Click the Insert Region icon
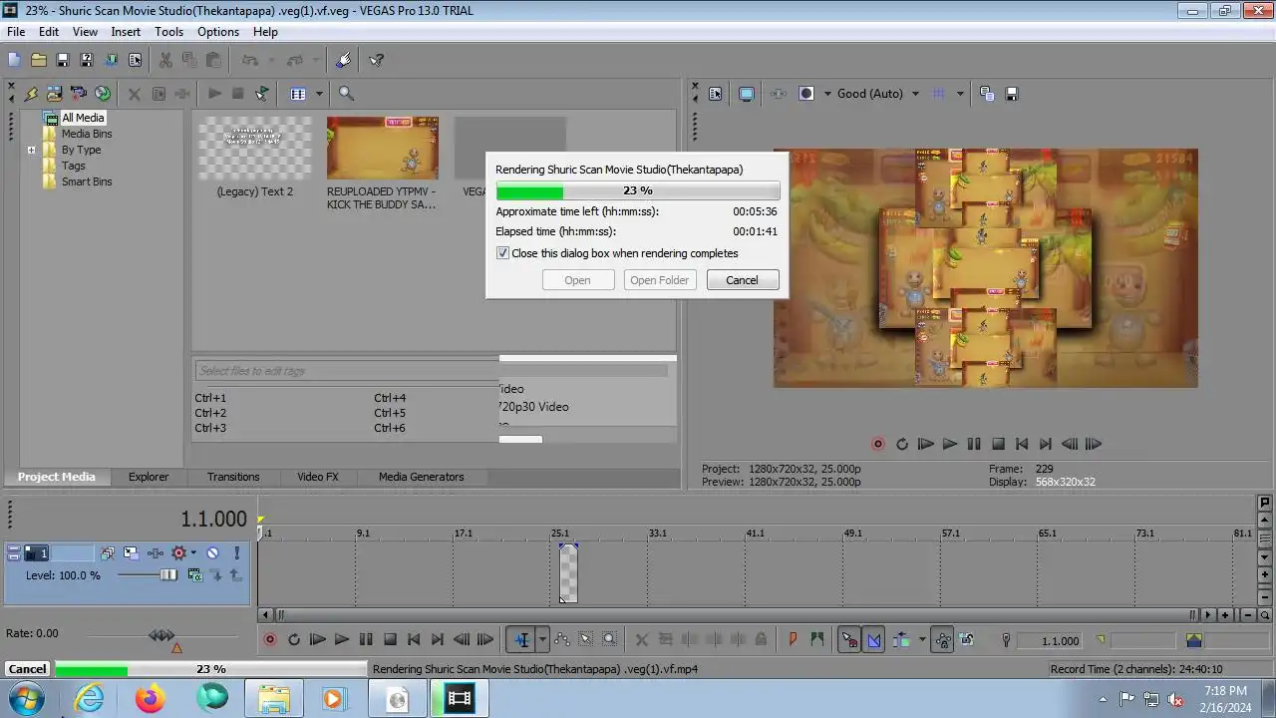 [817, 640]
